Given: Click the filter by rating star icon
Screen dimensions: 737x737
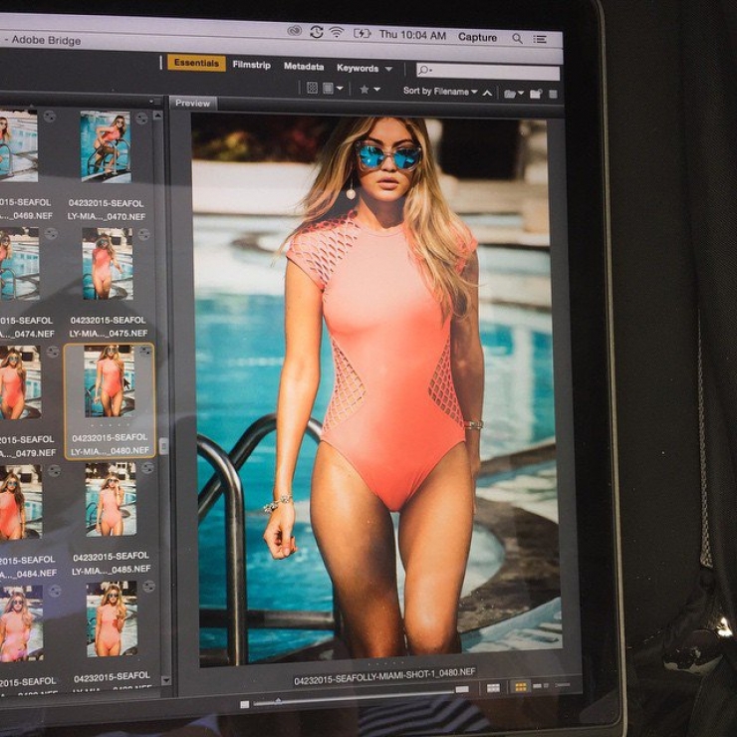Looking at the screenshot, I should (365, 90).
